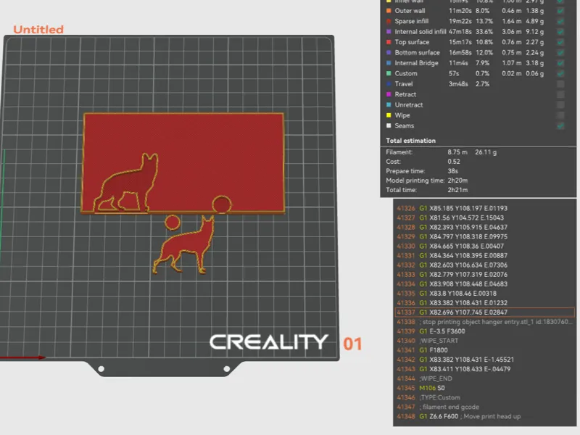Select the "M106 S0" fan-off line

coord(484,388)
